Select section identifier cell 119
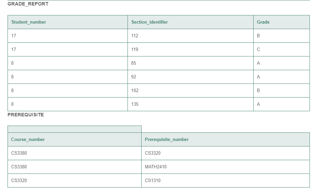 tap(135, 49)
